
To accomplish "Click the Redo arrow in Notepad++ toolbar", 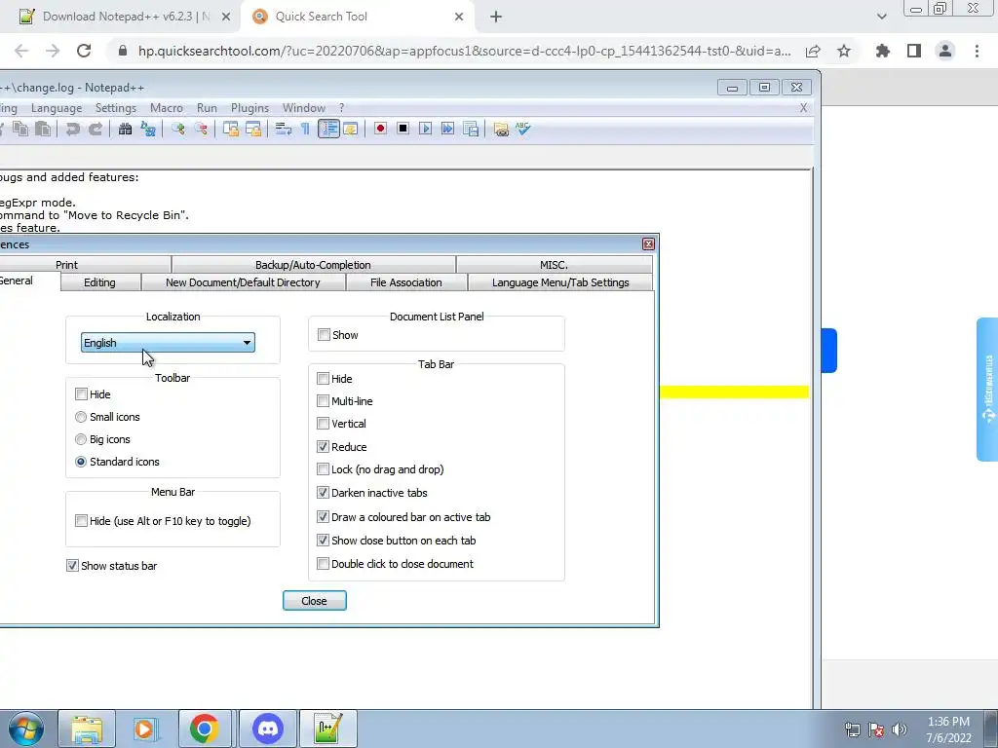I will [x=96, y=130].
